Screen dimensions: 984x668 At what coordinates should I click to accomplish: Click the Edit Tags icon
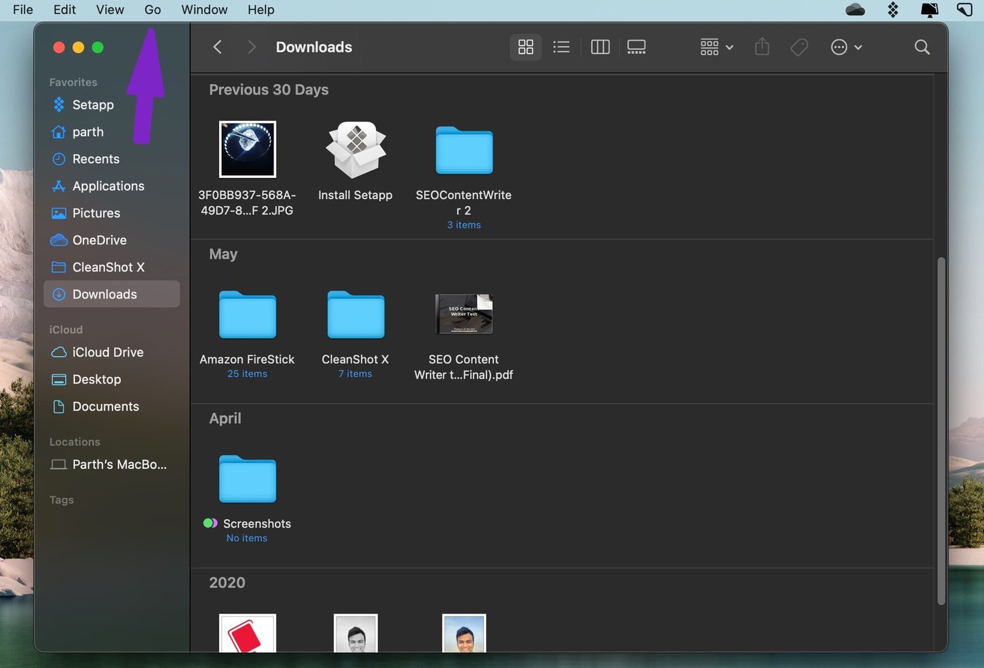tap(799, 47)
